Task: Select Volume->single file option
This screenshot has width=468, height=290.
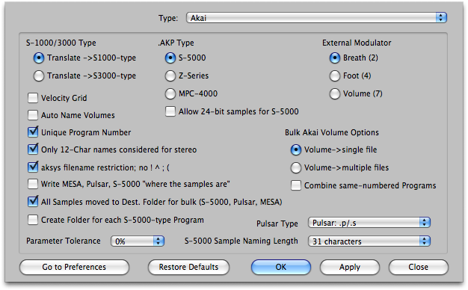Action: [x=296, y=149]
